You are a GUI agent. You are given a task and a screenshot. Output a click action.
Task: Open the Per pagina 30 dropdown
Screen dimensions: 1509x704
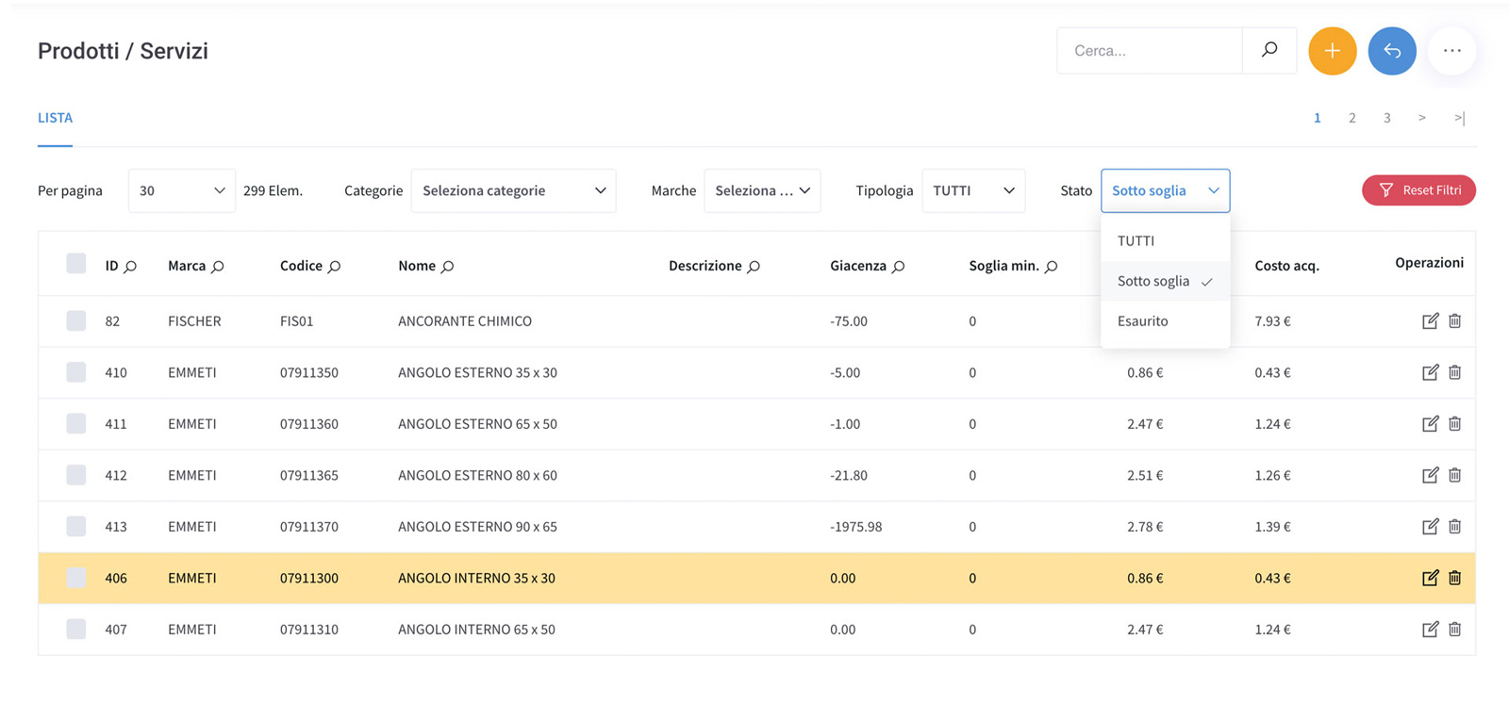click(x=182, y=190)
